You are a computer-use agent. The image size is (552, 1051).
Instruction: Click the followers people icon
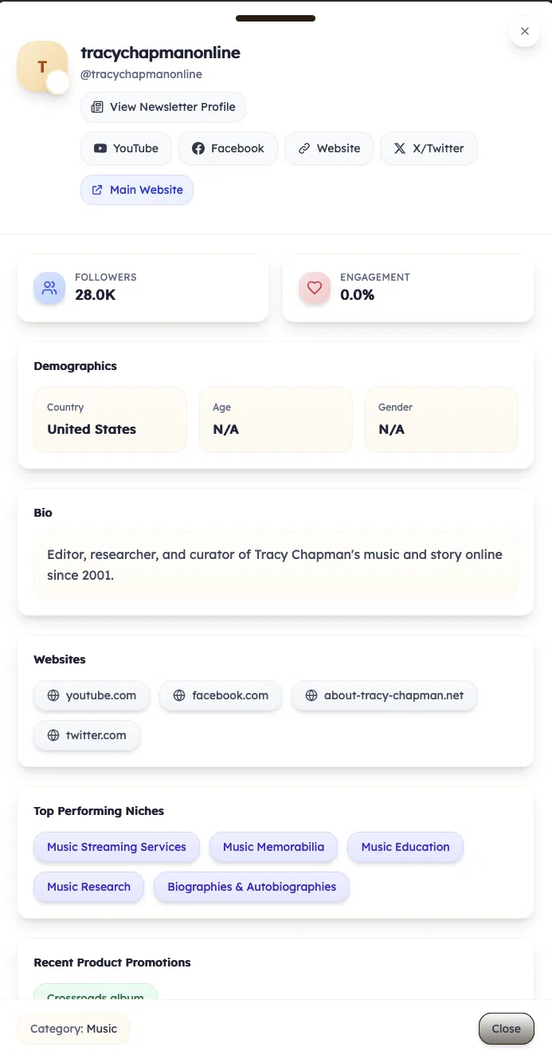pyautogui.click(x=49, y=288)
